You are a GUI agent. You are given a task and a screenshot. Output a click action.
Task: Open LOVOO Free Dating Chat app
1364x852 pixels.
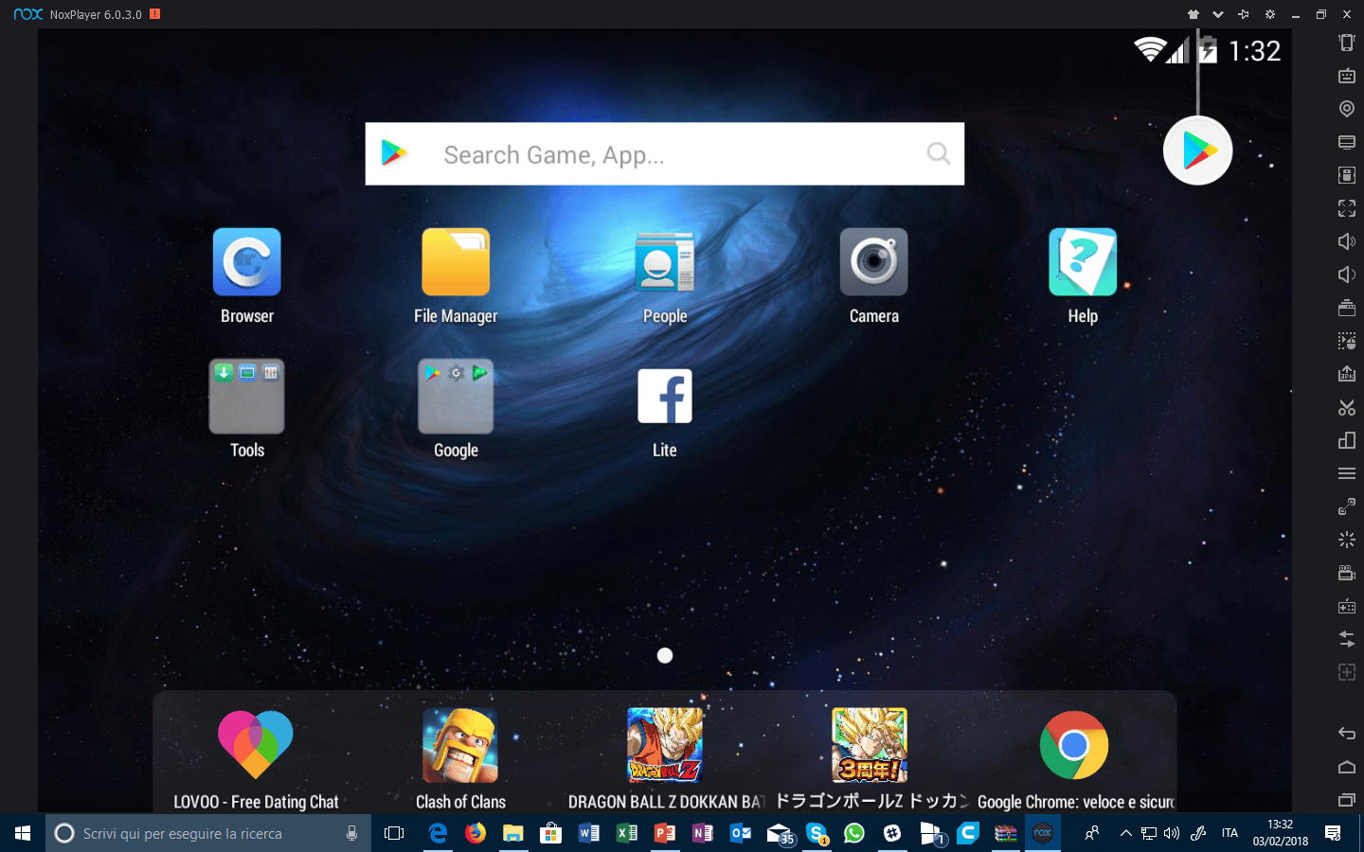(256, 745)
